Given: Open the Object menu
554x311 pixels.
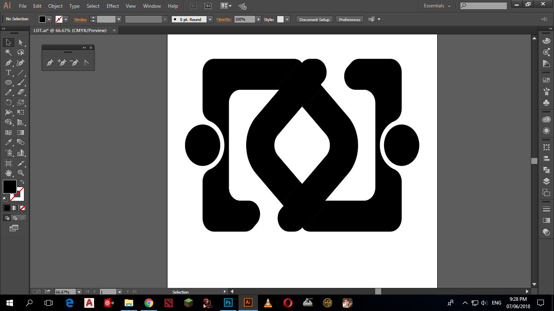Looking at the screenshot, I should point(56,6).
